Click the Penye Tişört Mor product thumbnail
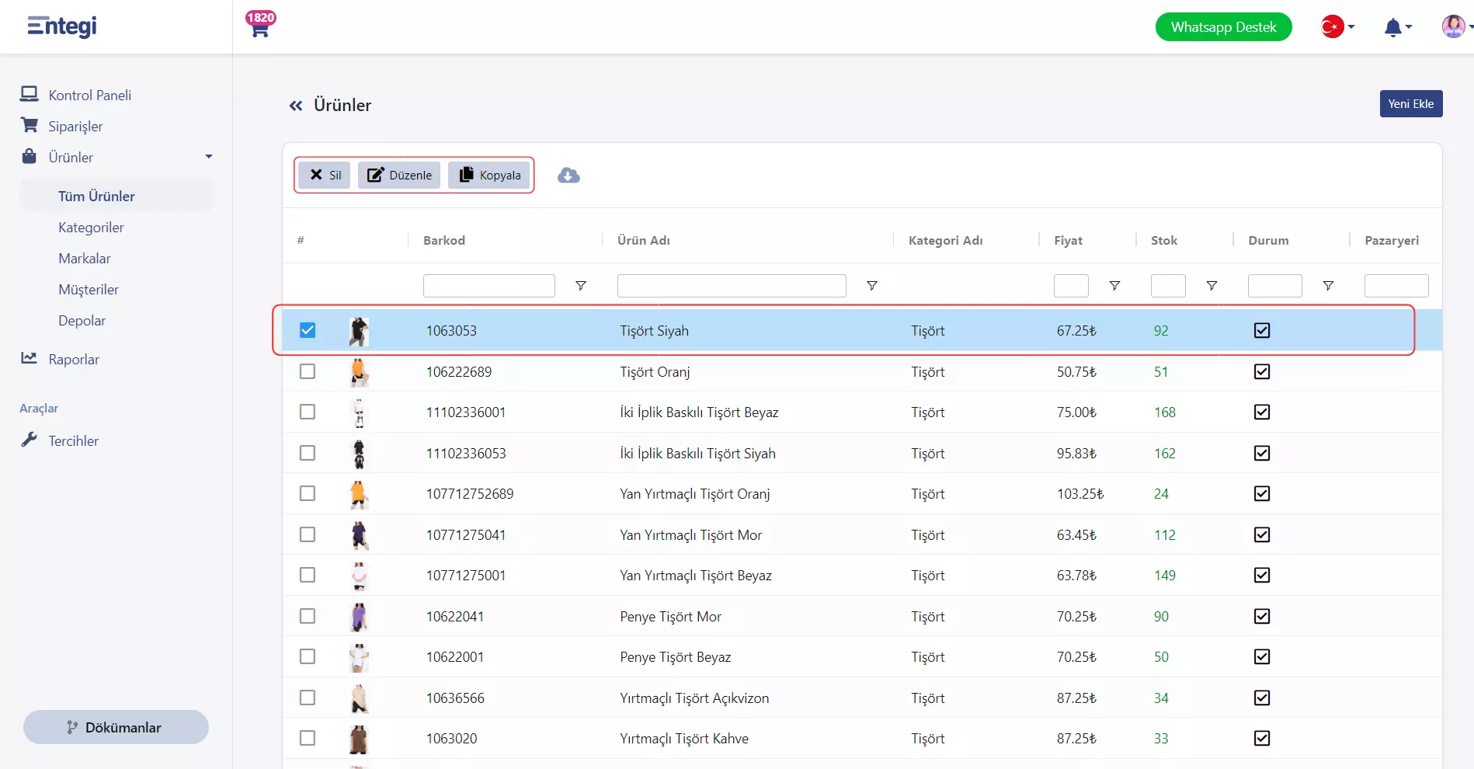Viewport: 1474px width, 769px height. [x=359, y=617]
